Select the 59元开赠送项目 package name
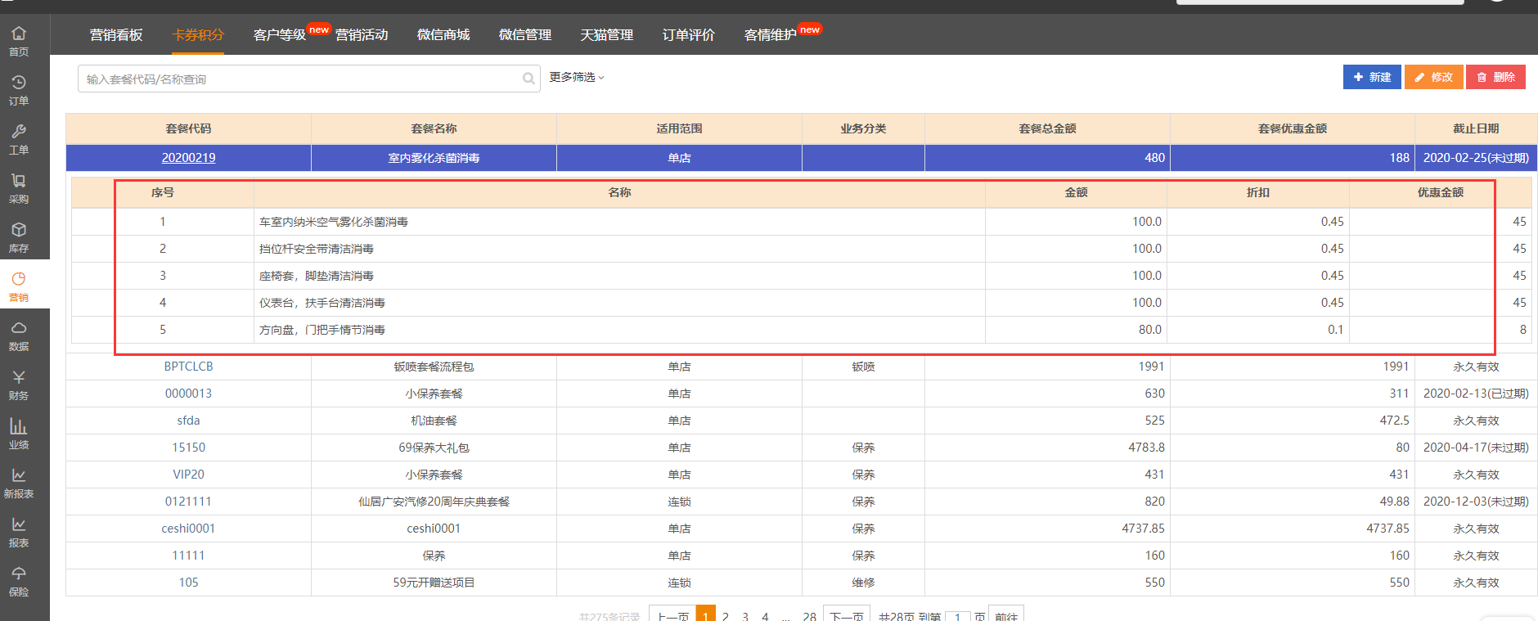 (434, 583)
